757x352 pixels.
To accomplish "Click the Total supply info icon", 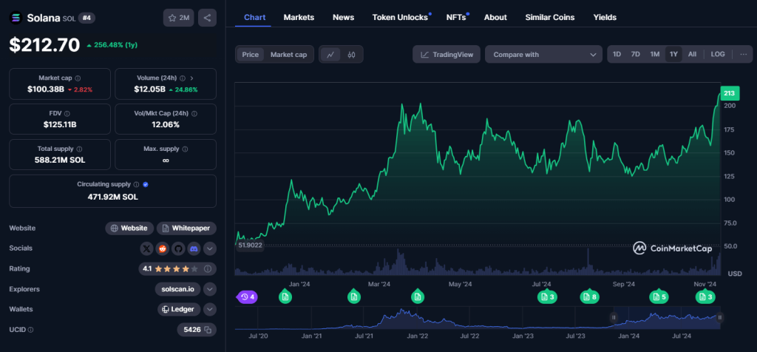I will coord(79,149).
